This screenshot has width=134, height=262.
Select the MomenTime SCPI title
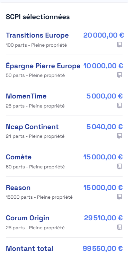pos(26,96)
